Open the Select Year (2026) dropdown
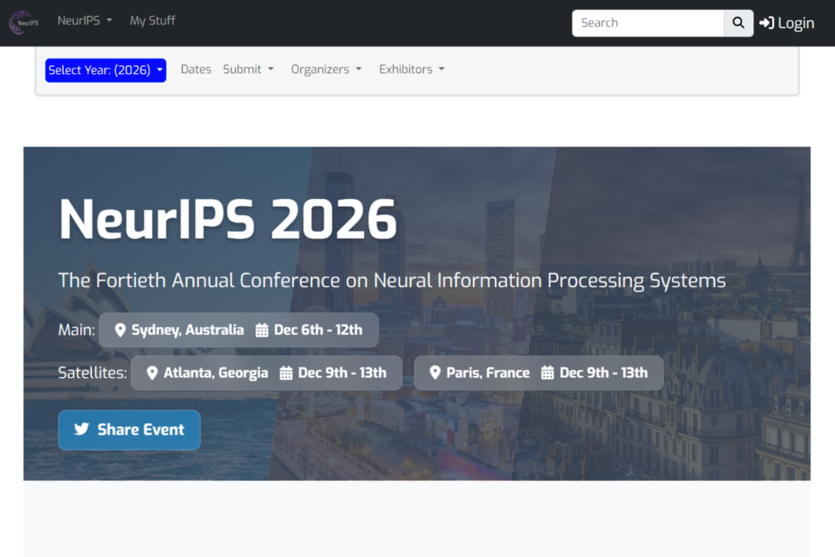Viewport: 835px width, 557px height. [105, 70]
